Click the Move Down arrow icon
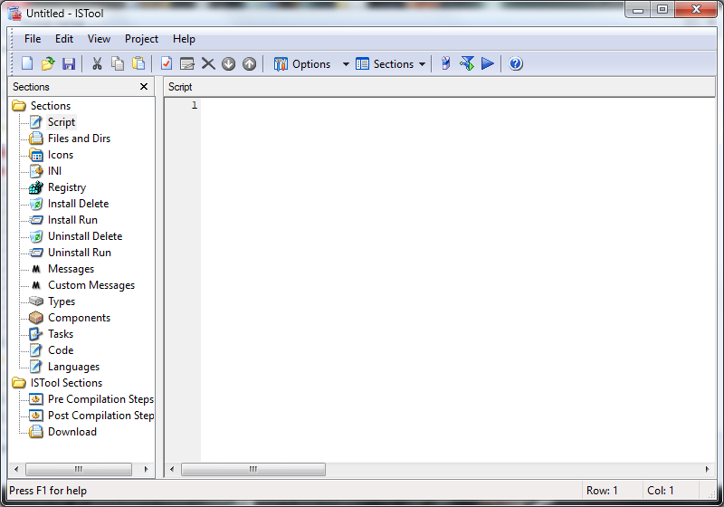Screen dimensions: 724x507 point(229,63)
